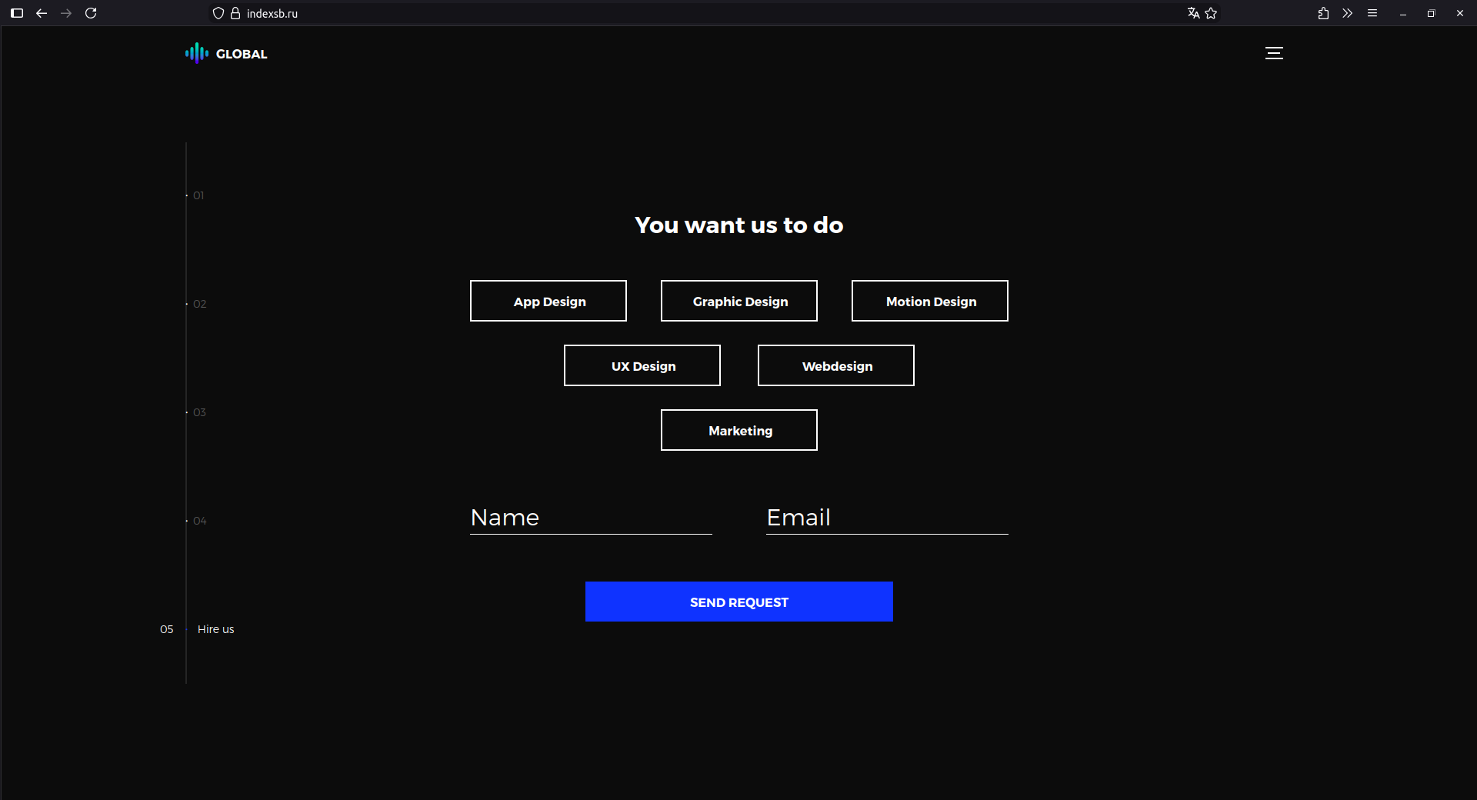The height and width of the screenshot is (800, 1477).
Task: Pick the Webdesign option
Action: [836, 365]
